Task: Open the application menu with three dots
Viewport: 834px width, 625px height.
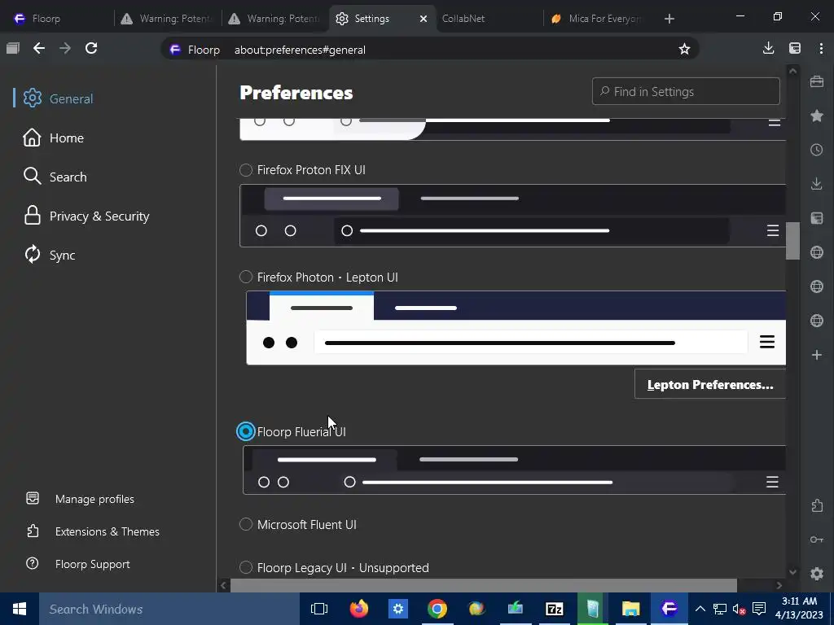Action: (821, 48)
